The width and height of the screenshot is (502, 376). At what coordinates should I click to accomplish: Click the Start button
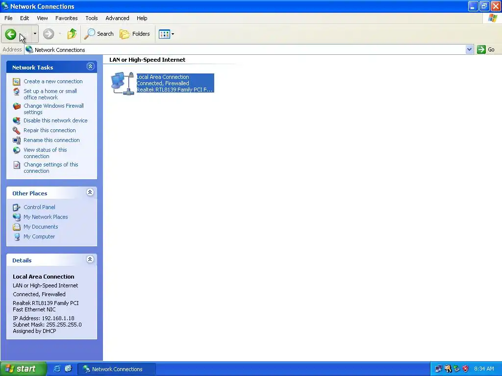(x=24, y=369)
